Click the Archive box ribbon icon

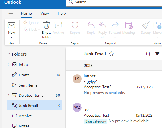pos(58,25)
